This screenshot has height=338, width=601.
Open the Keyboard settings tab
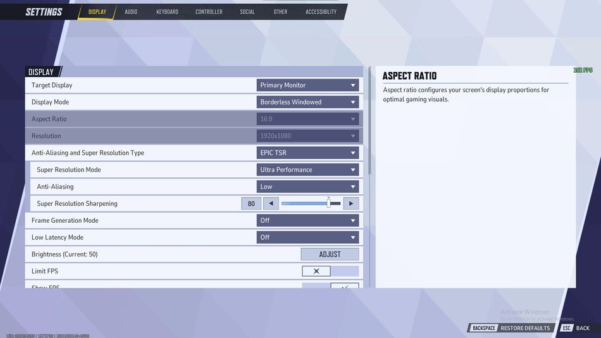(x=167, y=12)
